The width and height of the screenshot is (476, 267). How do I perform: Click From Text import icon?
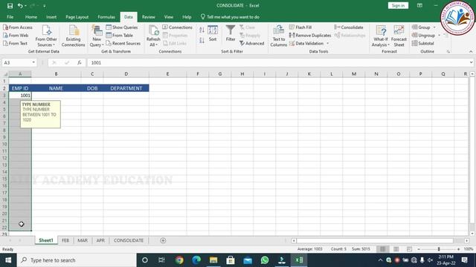pyautogui.click(x=15, y=43)
